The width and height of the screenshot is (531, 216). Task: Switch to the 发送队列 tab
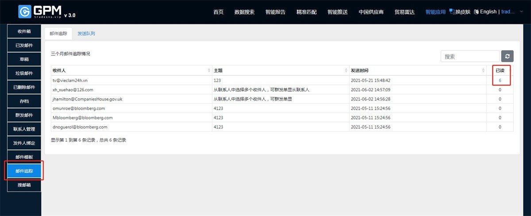pyautogui.click(x=86, y=33)
